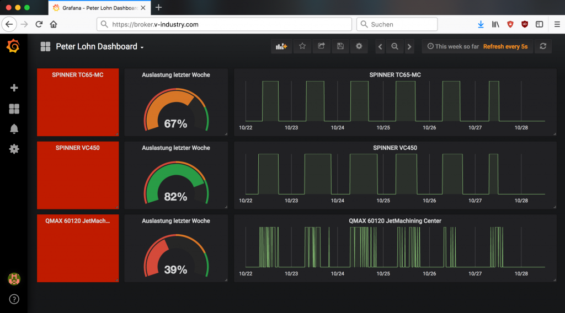The height and width of the screenshot is (313, 565).
Task: Open the Help question mark icon
Action: coord(14,299)
